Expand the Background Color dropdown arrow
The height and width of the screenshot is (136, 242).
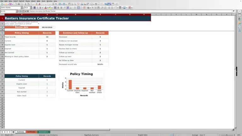tap(52, 8)
